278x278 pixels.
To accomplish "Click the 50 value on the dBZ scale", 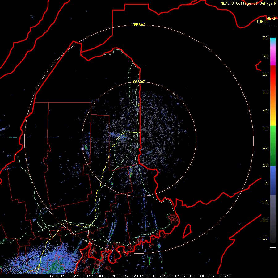I will (x=265, y=93).
